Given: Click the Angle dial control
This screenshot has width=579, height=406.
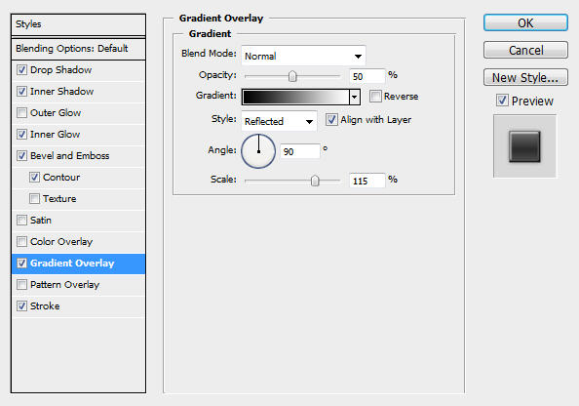Looking at the screenshot, I should pos(258,151).
